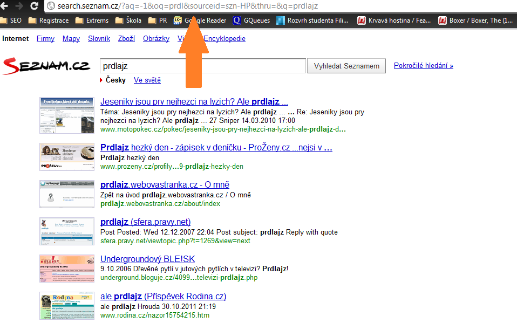Go back with the browser back arrow
Viewport: 517px width, 323px height.
pos(4,5)
